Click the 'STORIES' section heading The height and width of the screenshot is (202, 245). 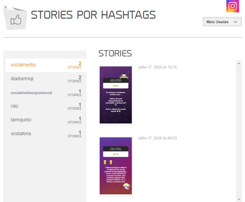(x=115, y=53)
